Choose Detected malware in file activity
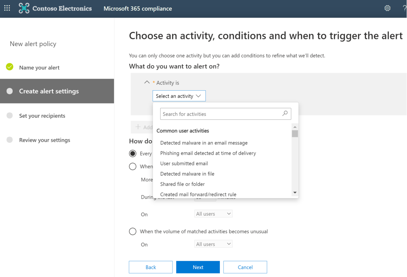The width and height of the screenshot is (407, 277). (x=187, y=174)
